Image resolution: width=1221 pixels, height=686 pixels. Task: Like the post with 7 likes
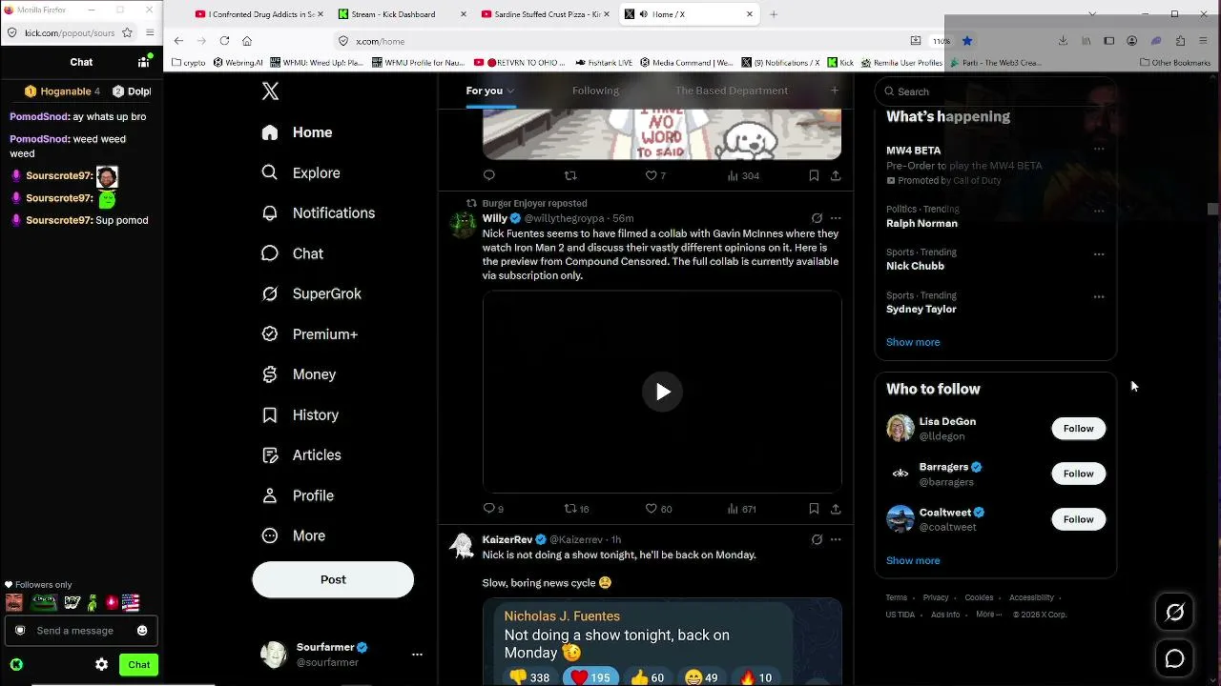655,175
